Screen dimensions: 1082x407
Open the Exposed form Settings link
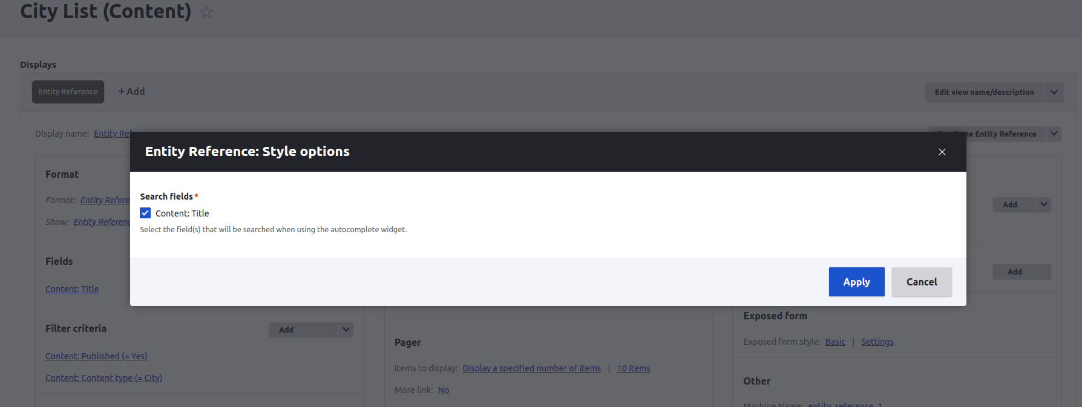point(877,342)
